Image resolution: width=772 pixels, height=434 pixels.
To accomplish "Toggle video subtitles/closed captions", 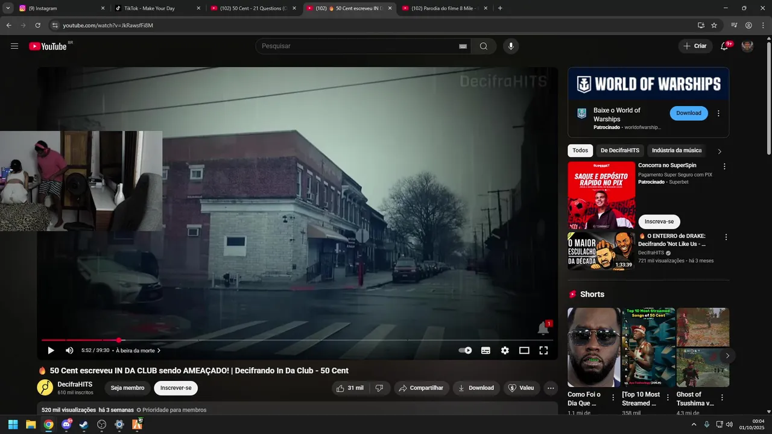I will coord(486,350).
